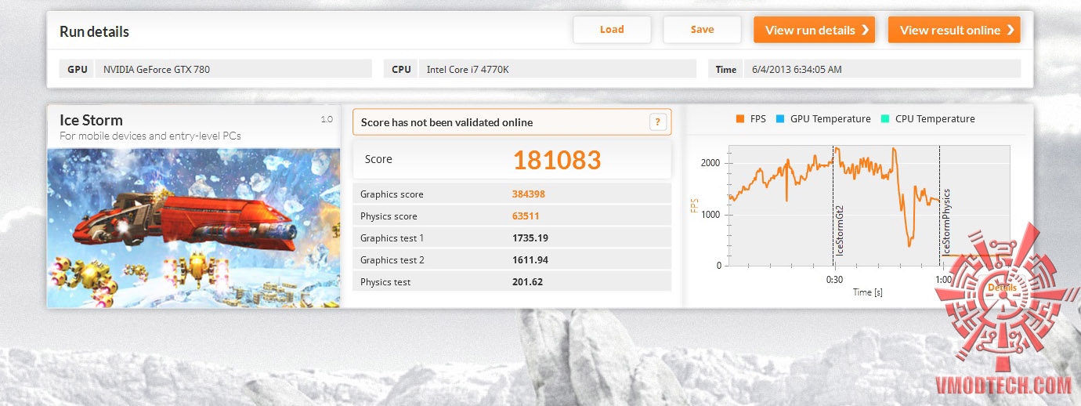Select the CPU field Intel Core i7 4770K
Image resolution: width=1081 pixels, height=406 pixels.
557,69
